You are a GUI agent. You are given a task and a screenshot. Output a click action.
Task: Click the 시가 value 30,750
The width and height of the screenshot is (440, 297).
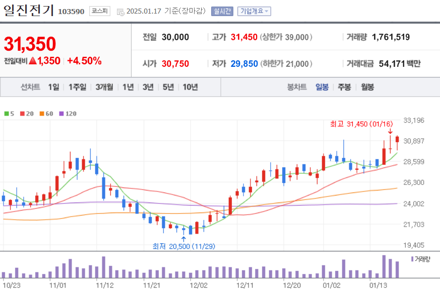point(175,64)
